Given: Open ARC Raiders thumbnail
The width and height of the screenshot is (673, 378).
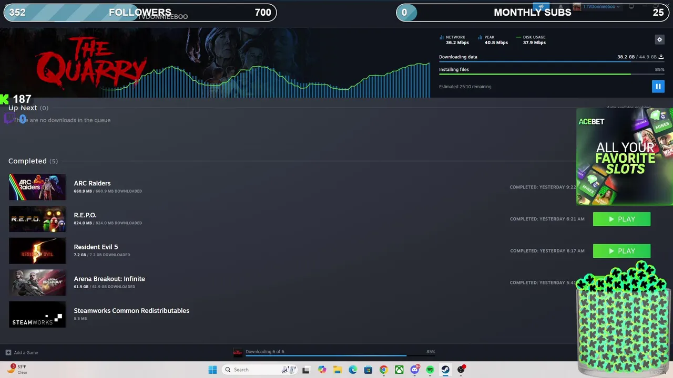Looking at the screenshot, I should click(x=37, y=187).
